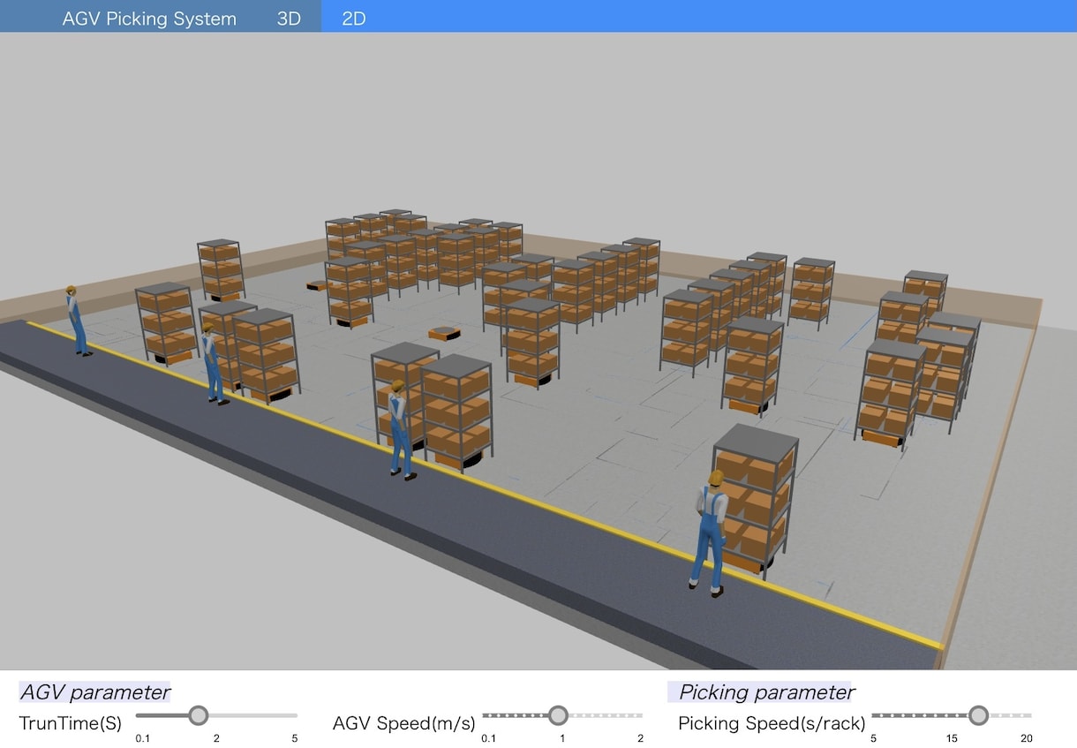Click the TrunTime(S) label
Viewport: 1077px width, 748px height.
71,723
